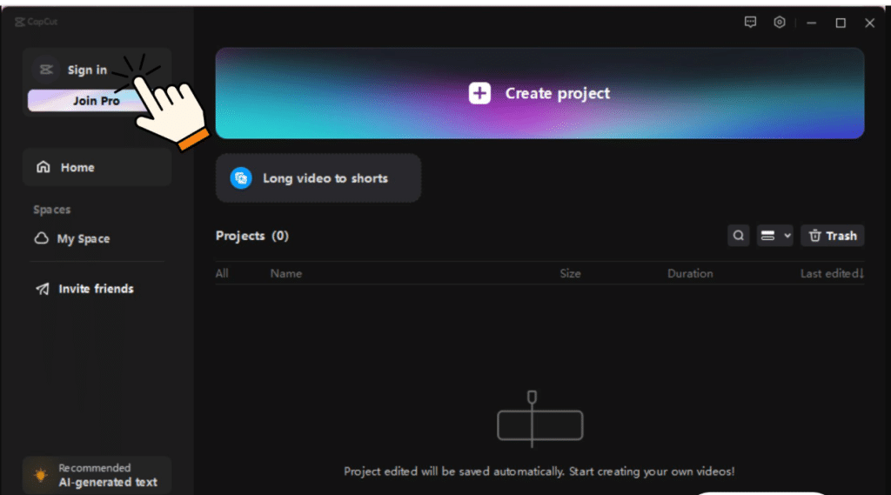Viewport: 891px width, 495px height.
Task: Open My Space in the sidebar
Action: pos(72,238)
